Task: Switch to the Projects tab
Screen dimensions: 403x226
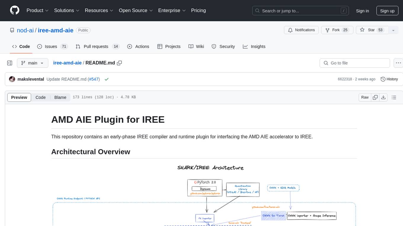Action: pos(169,46)
